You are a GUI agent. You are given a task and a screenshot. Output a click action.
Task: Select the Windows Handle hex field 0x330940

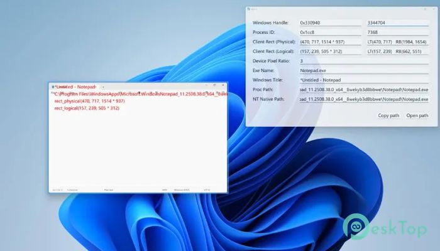coord(330,23)
